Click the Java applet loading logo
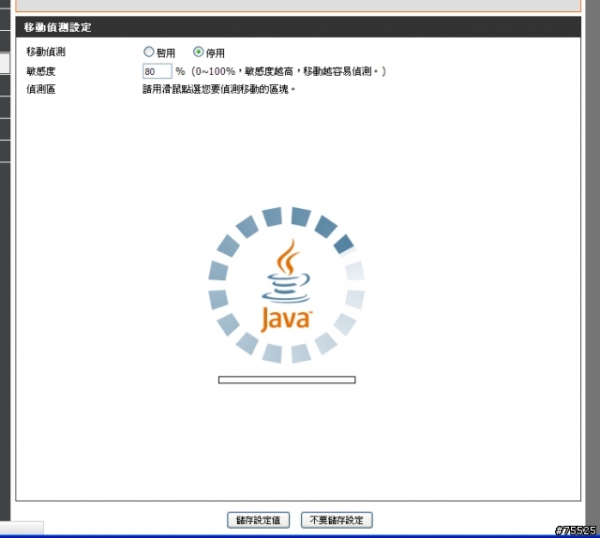Screen dimensions: 600x538 [286, 285]
